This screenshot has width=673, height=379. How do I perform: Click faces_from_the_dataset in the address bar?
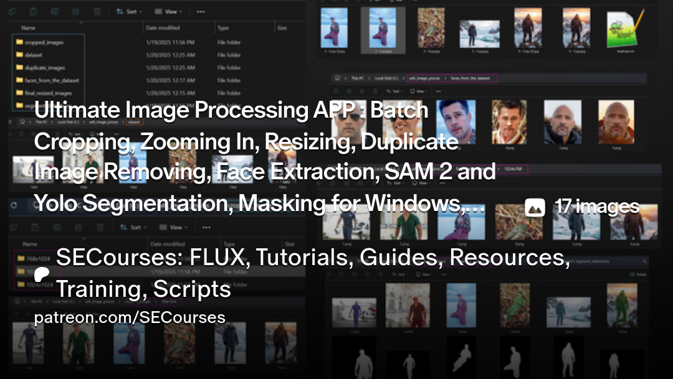[x=470, y=78]
